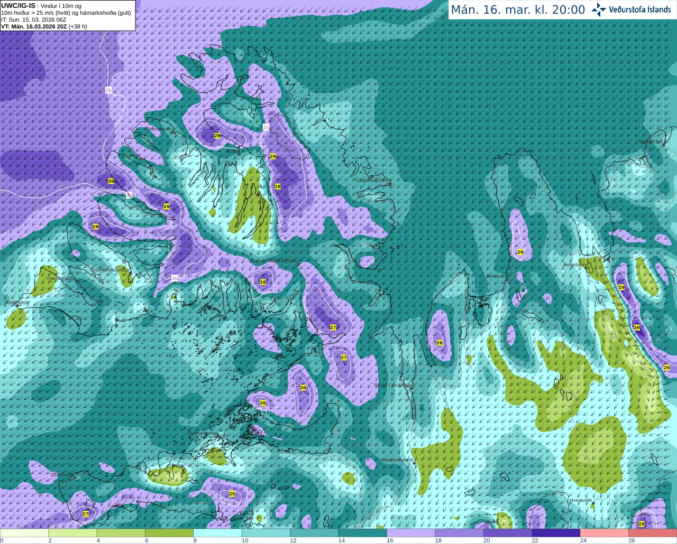Click the hámarkshviða (gult) description line
This screenshot has height=544, width=677.
(66, 13)
